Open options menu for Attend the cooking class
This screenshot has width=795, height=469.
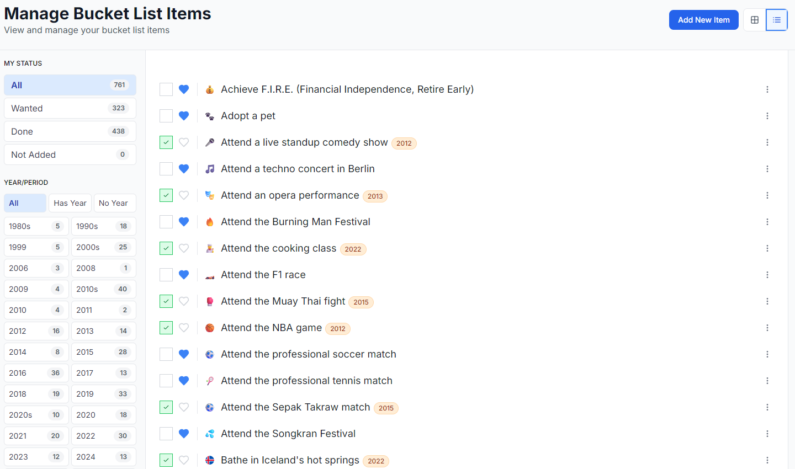pyautogui.click(x=767, y=248)
